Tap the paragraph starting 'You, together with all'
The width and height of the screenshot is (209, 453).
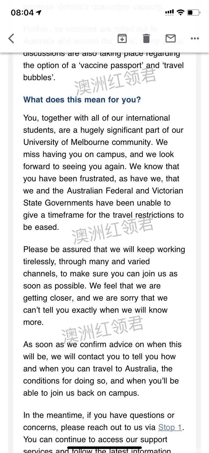pyautogui.click(x=103, y=172)
